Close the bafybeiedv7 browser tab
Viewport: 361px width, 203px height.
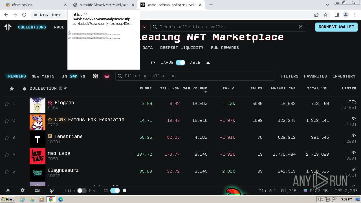[133, 5]
